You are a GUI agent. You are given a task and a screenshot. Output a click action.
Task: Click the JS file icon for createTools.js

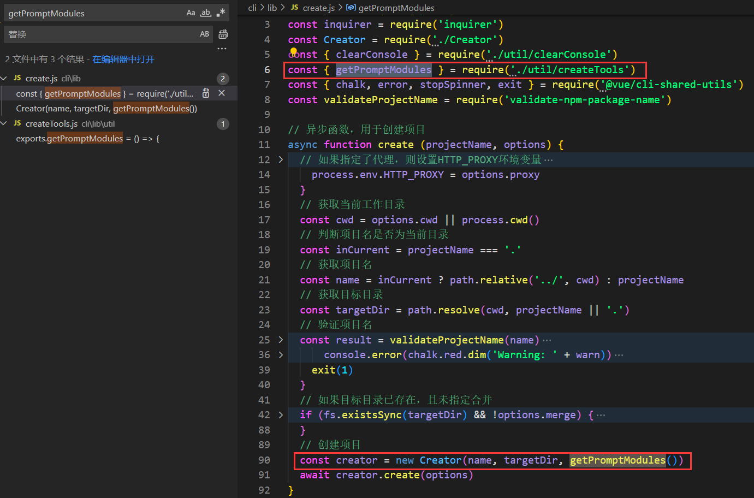click(x=17, y=123)
